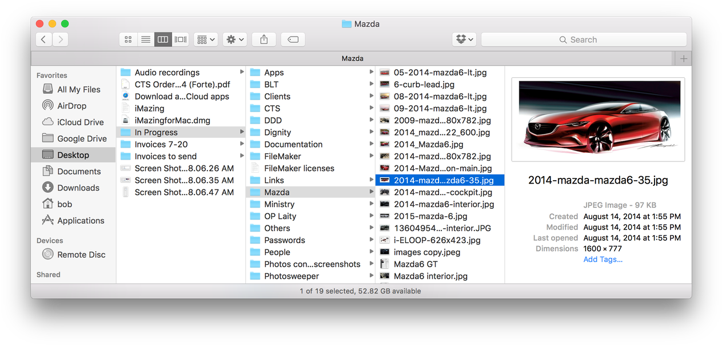The width and height of the screenshot is (722, 345).
Task: Click the Mazda folder icon in title bar
Action: click(x=346, y=24)
